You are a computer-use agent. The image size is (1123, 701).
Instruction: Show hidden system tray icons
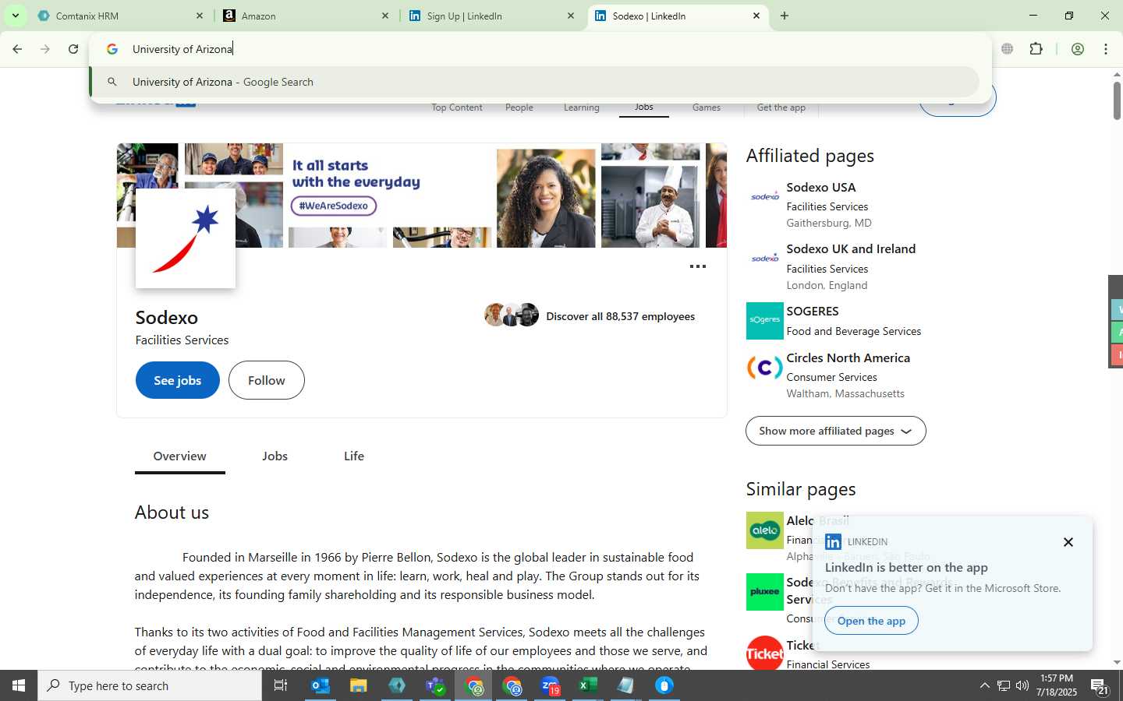coord(984,685)
